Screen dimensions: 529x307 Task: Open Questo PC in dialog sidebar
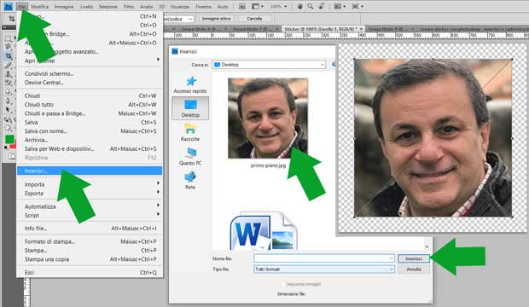coord(190,156)
